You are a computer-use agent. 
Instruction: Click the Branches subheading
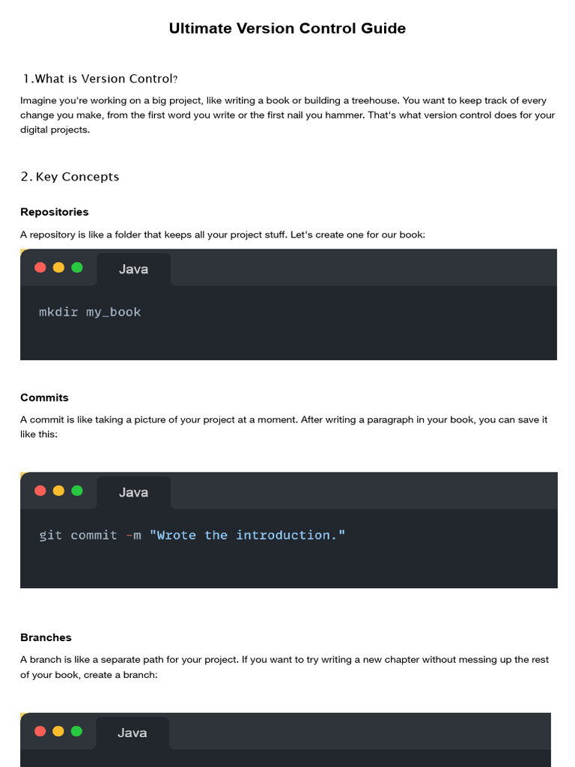point(46,637)
